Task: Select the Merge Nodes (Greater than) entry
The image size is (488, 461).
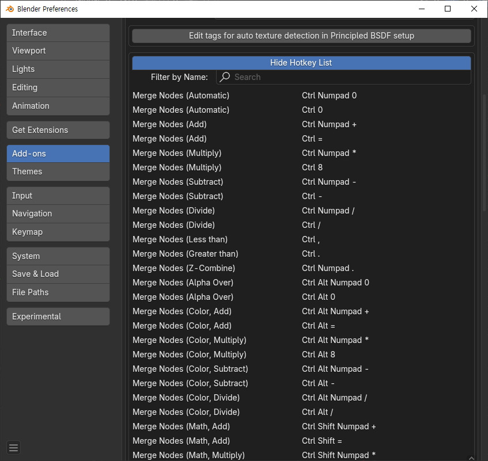Action: (x=185, y=254)
